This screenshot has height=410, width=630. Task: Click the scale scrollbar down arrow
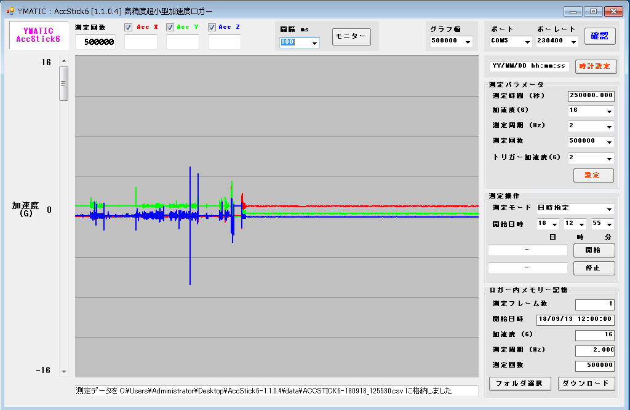64,371
